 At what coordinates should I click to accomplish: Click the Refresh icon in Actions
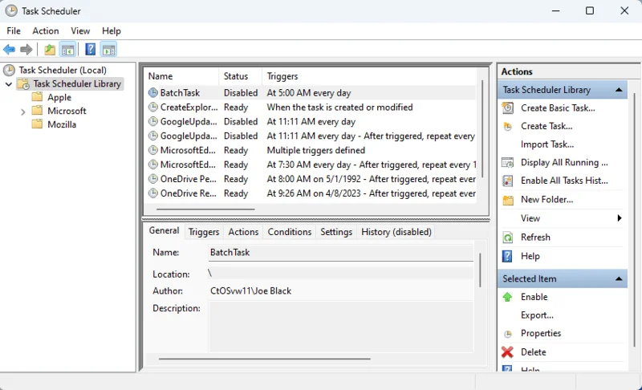point(507,238)
